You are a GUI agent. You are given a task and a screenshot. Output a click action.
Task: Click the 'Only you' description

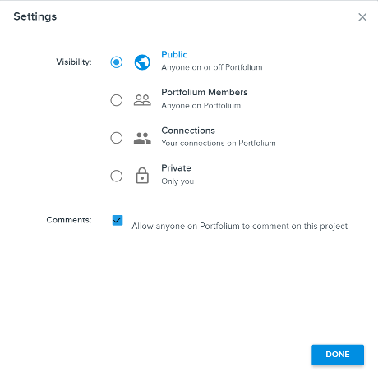tap(177, 181)
